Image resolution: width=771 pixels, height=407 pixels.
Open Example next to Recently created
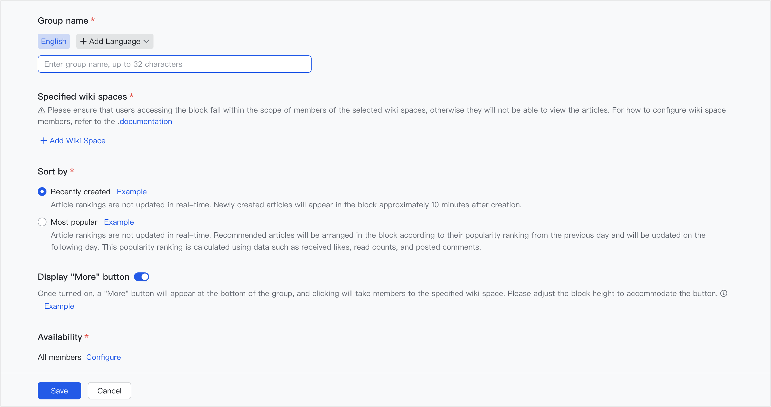coord(132,192)
